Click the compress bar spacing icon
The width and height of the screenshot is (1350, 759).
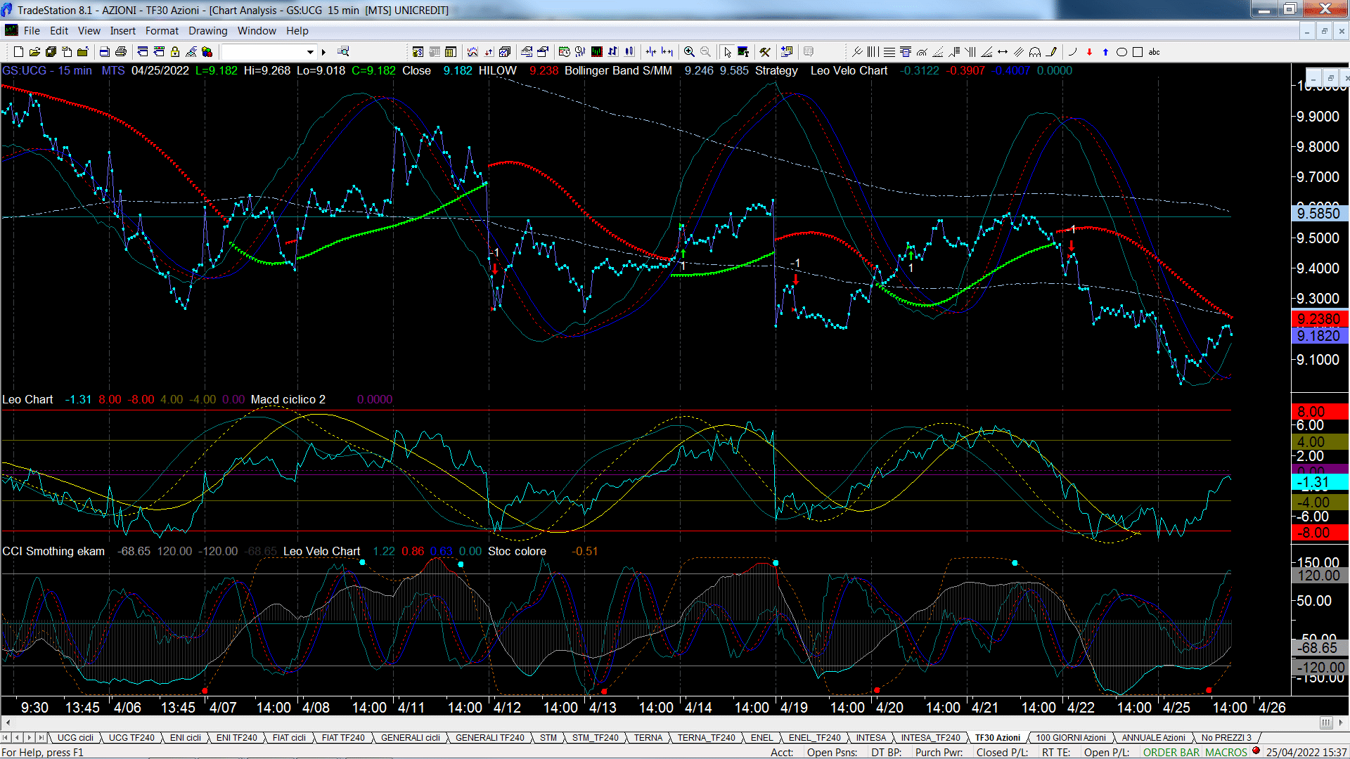tap(651, 52)
